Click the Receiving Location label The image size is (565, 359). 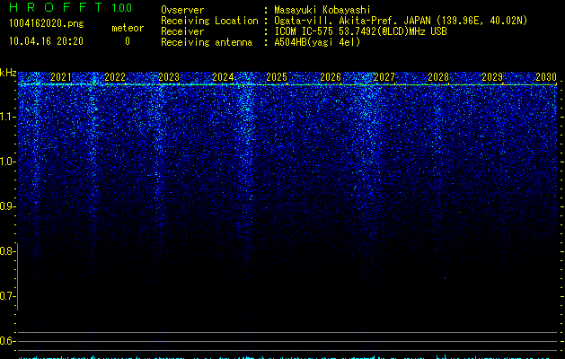pos(209,21)
